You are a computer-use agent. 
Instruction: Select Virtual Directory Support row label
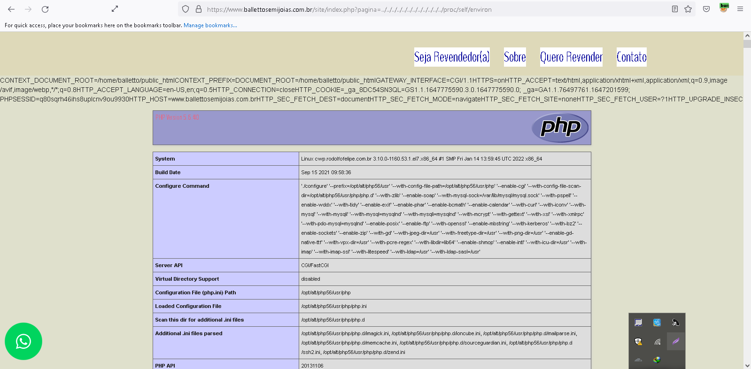tap(187, 279)
